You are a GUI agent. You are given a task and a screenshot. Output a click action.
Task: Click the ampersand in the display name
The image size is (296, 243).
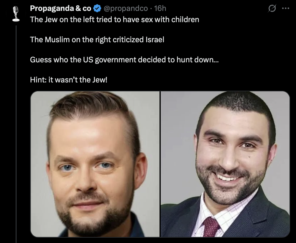[x=78, y=8]
